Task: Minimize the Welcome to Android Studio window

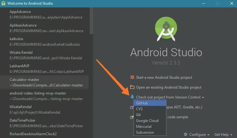Action: pos(204,3)
